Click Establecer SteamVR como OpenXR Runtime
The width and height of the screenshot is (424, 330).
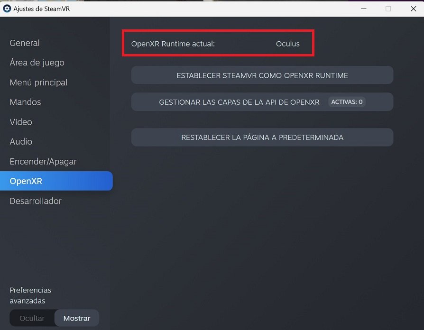click(x=262, y=75)
